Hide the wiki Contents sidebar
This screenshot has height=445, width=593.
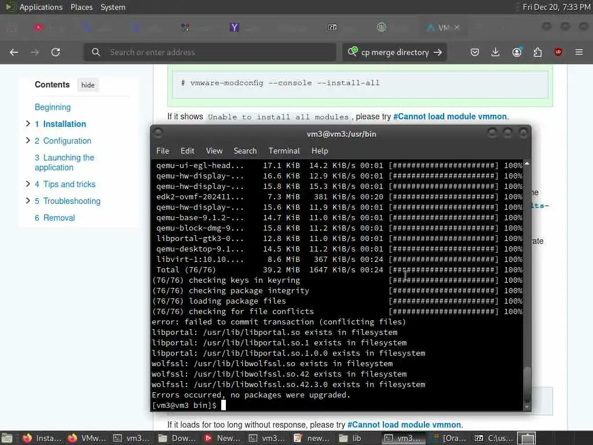point(88,85)
